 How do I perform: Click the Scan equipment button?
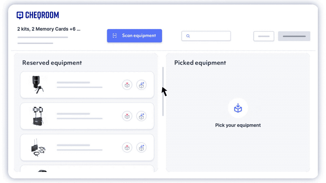134,36
